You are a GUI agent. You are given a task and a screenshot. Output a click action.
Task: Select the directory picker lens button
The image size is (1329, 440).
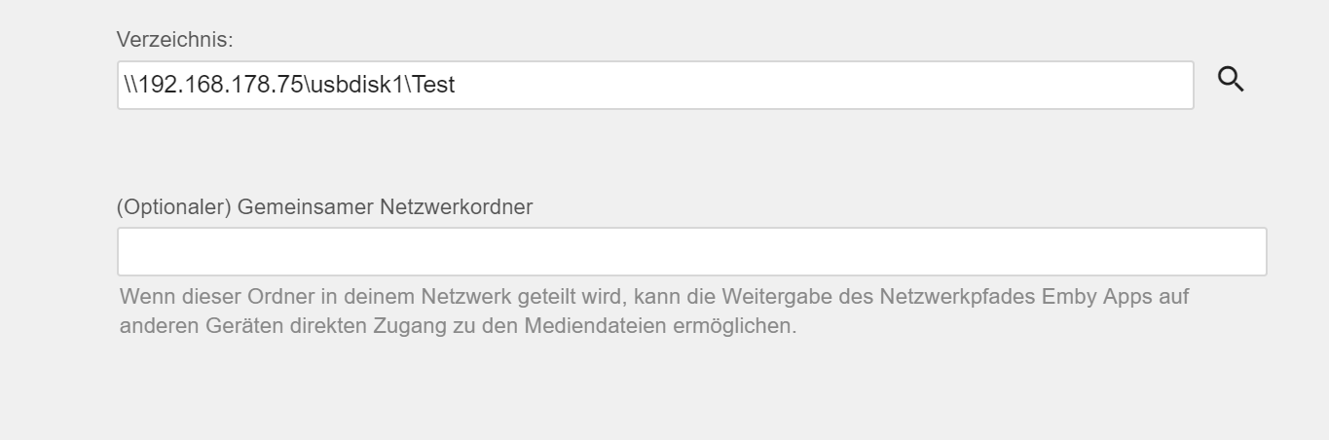[x=1232, y=80]
